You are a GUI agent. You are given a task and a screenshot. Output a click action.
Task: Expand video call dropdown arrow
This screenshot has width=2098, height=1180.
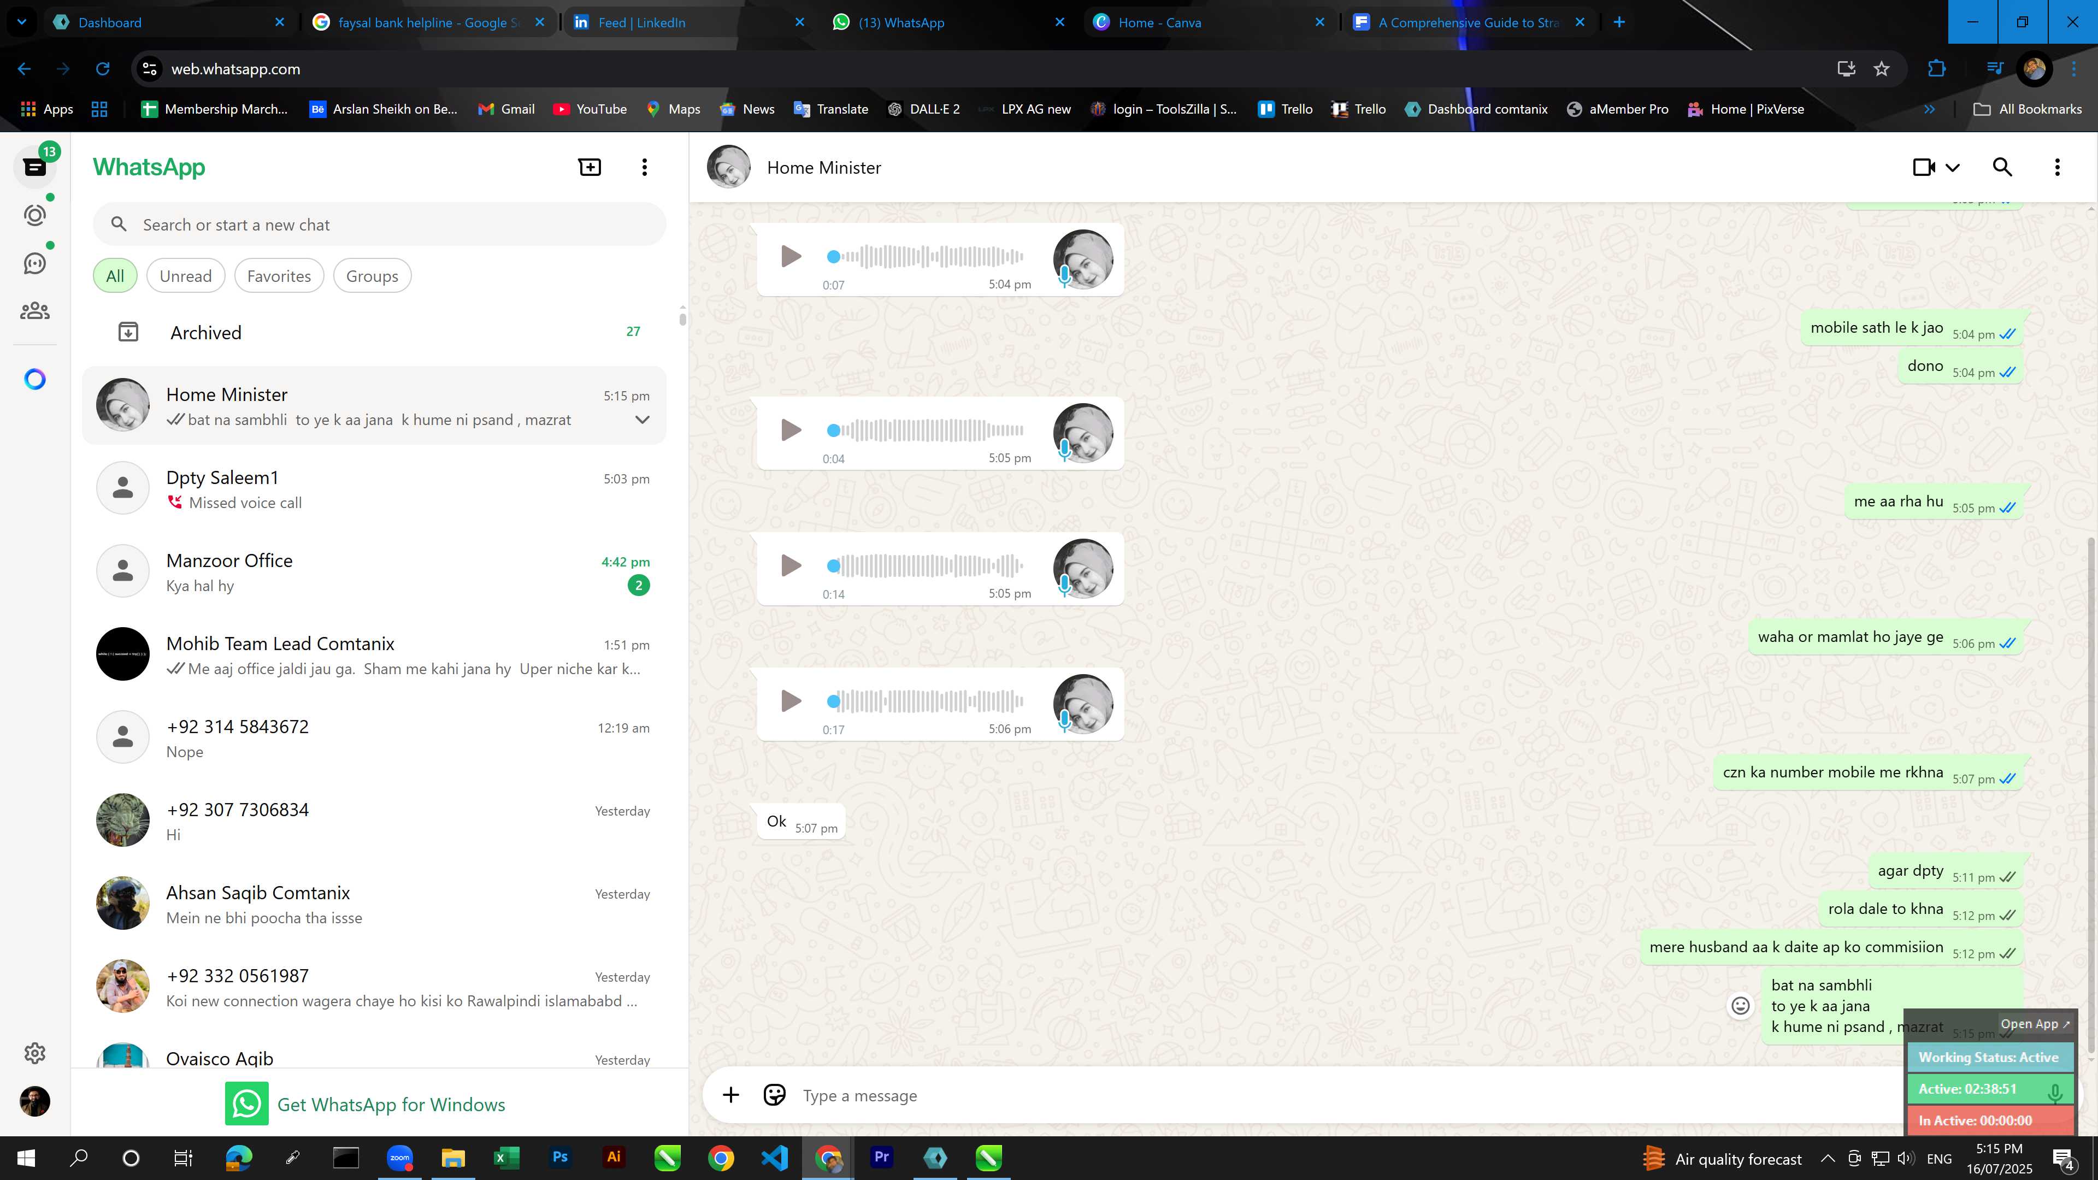tap(1952, 167)
